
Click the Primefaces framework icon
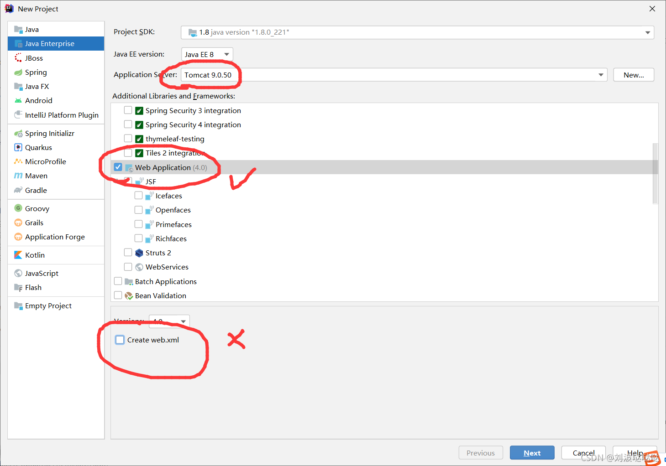(149, 225)
